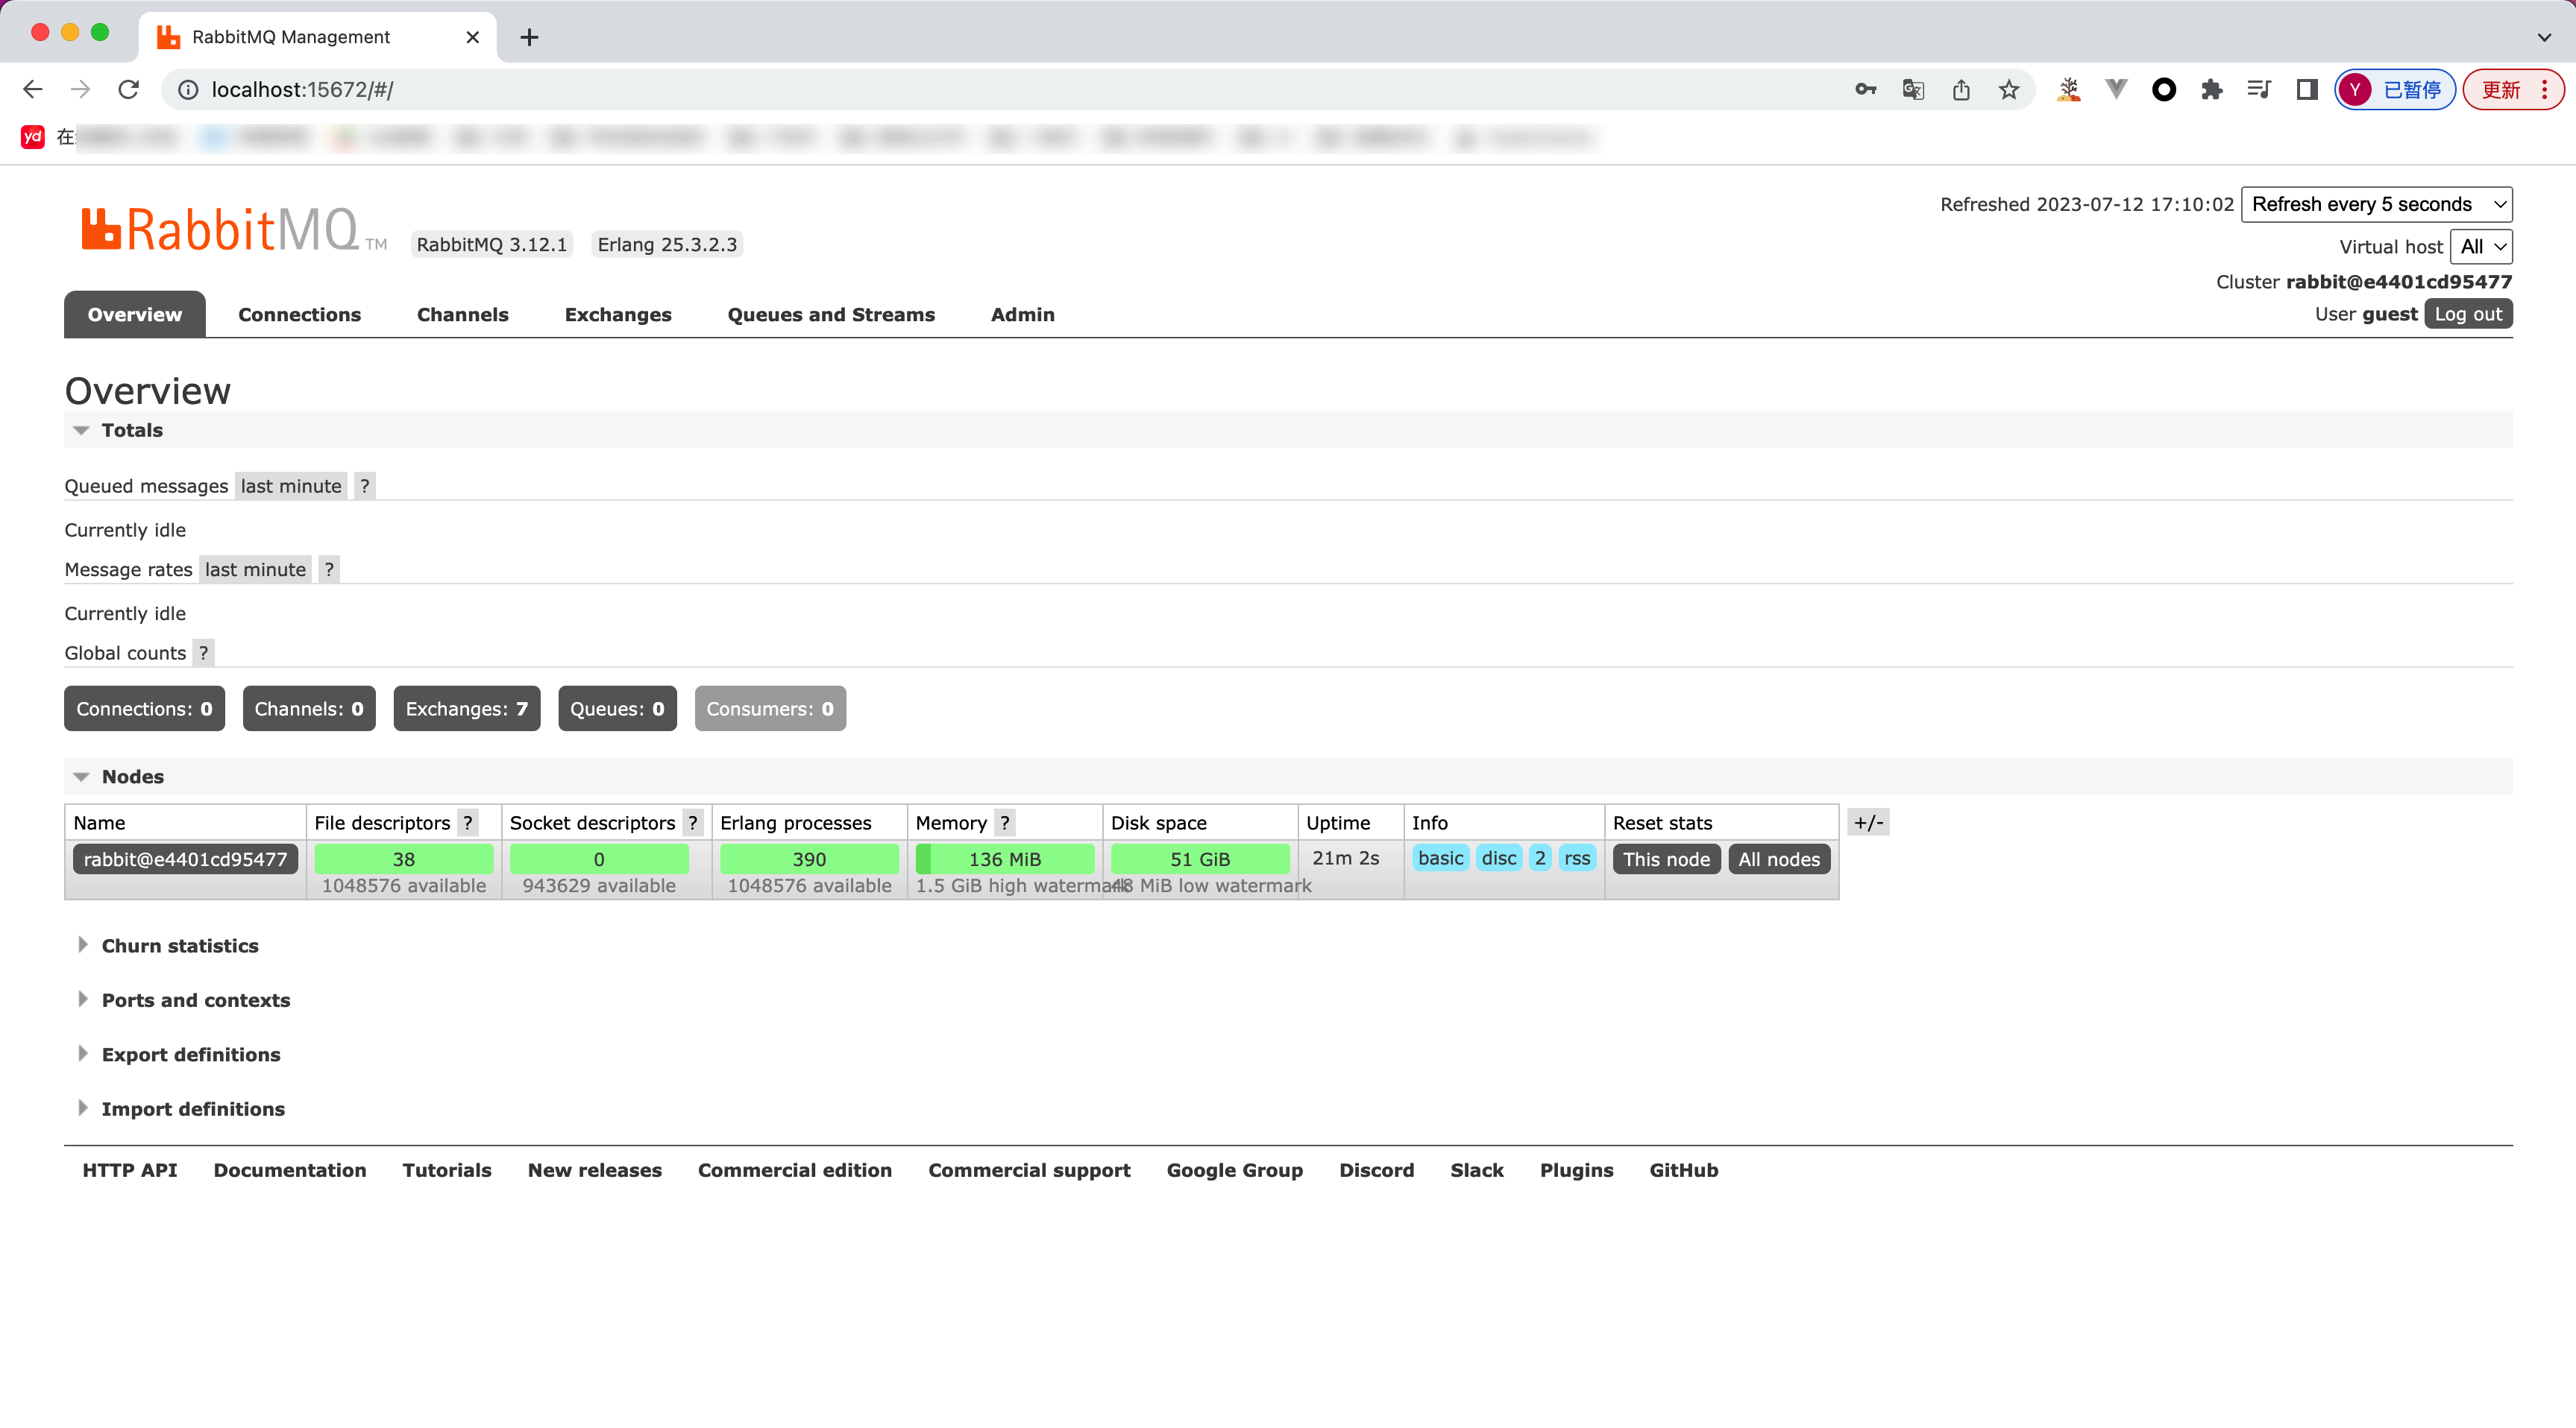
Task: Log out the guest user
Action: (x=2467, y=313)
